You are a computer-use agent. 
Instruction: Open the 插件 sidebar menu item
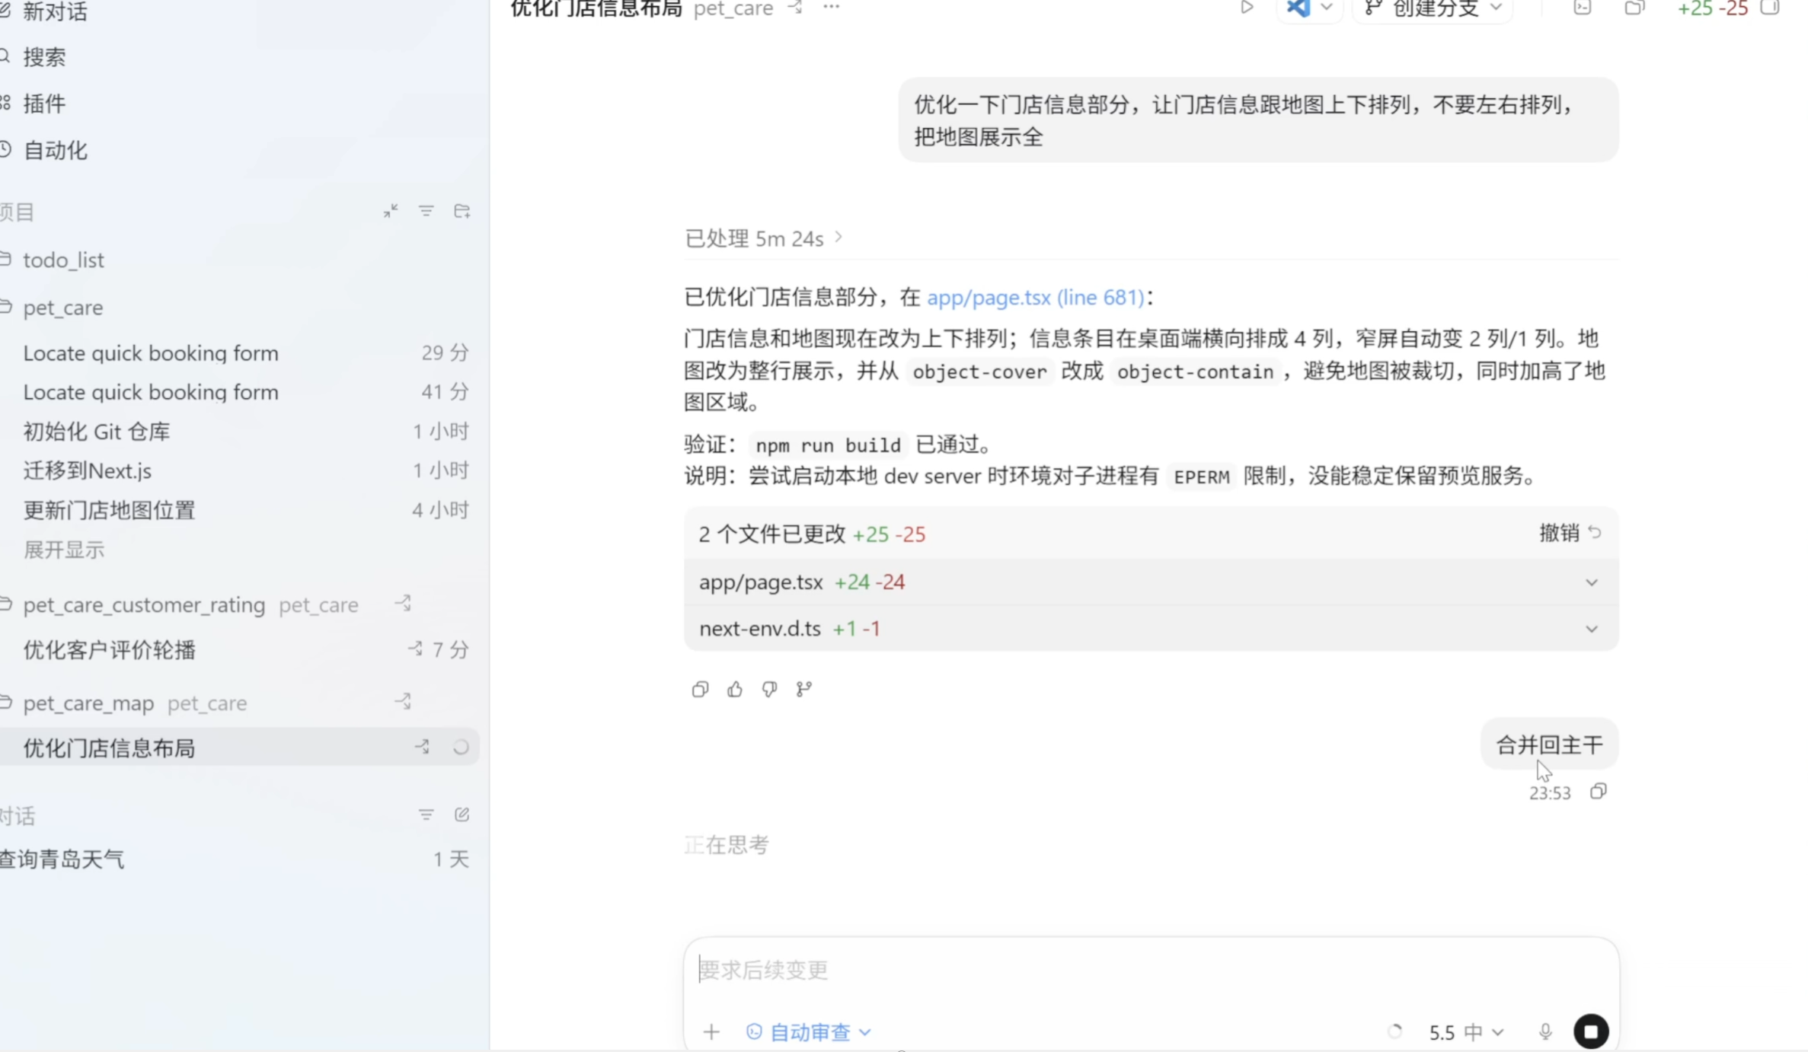pos(44,104)
